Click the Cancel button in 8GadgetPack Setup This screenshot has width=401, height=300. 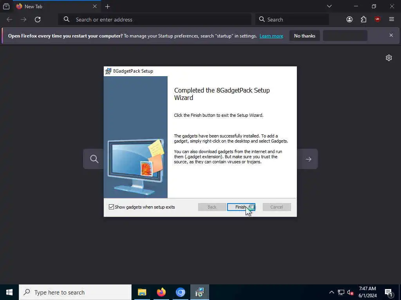click(276, 207)
